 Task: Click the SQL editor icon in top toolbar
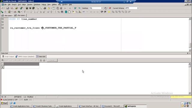[7, 8]
